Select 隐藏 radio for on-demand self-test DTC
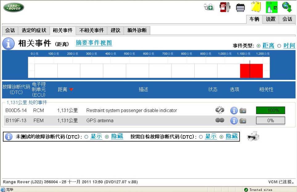297x192 pixels. click(x=221, y=137)
